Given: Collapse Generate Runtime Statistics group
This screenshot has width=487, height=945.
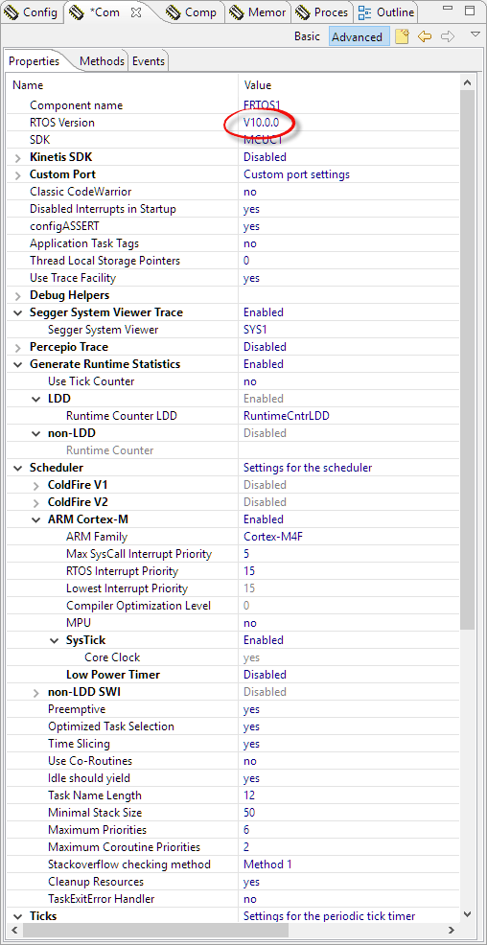Looking at the screenshot, I should [17, 364].
